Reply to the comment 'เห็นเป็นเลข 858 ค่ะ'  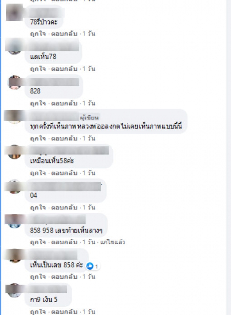click(64, 277)
